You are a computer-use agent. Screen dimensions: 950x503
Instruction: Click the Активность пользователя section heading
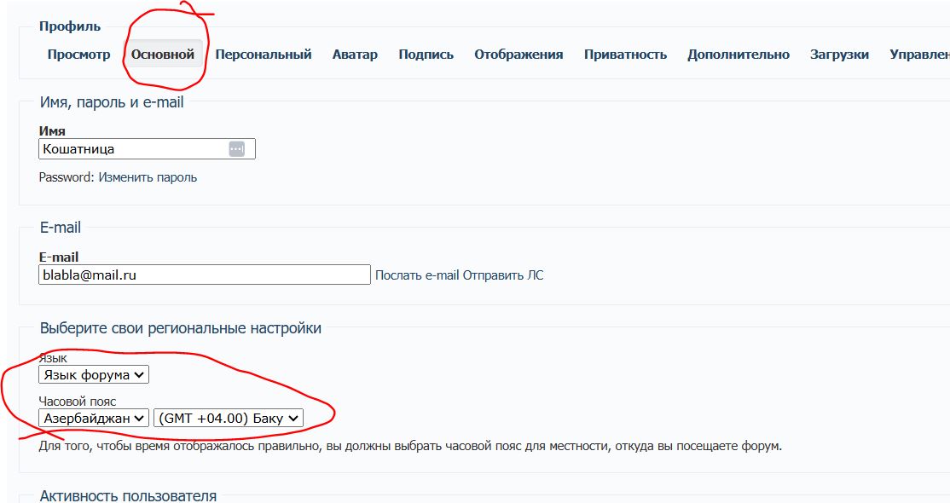point(128,495)
